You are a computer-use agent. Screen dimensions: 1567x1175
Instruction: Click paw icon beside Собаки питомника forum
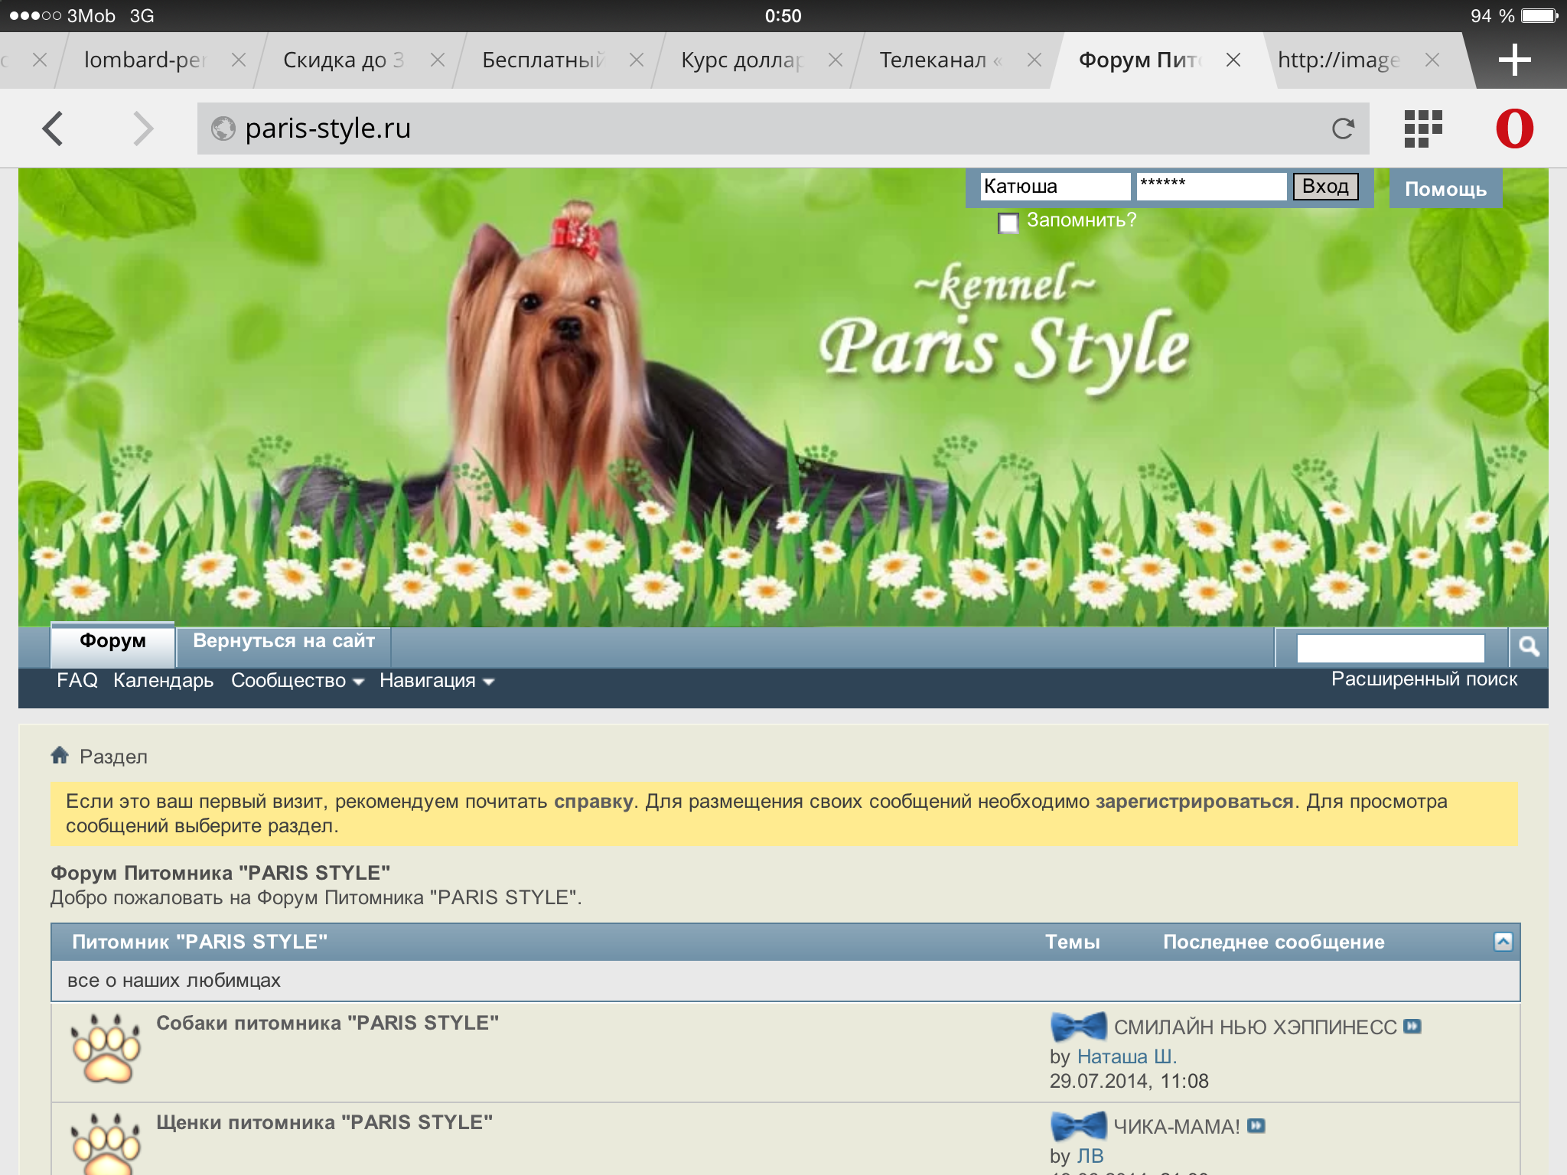pyautogui.click(x=106, y=1049)
